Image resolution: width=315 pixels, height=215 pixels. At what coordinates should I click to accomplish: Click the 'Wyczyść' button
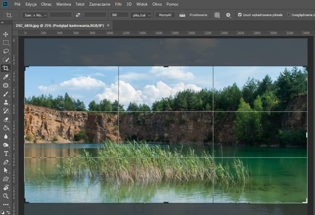(165, 15)
